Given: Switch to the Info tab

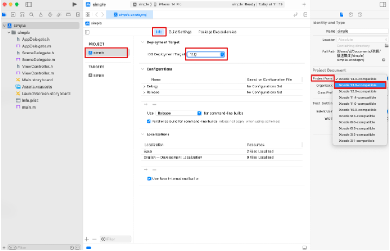Looking at the screenshot, I should (159, 32).
